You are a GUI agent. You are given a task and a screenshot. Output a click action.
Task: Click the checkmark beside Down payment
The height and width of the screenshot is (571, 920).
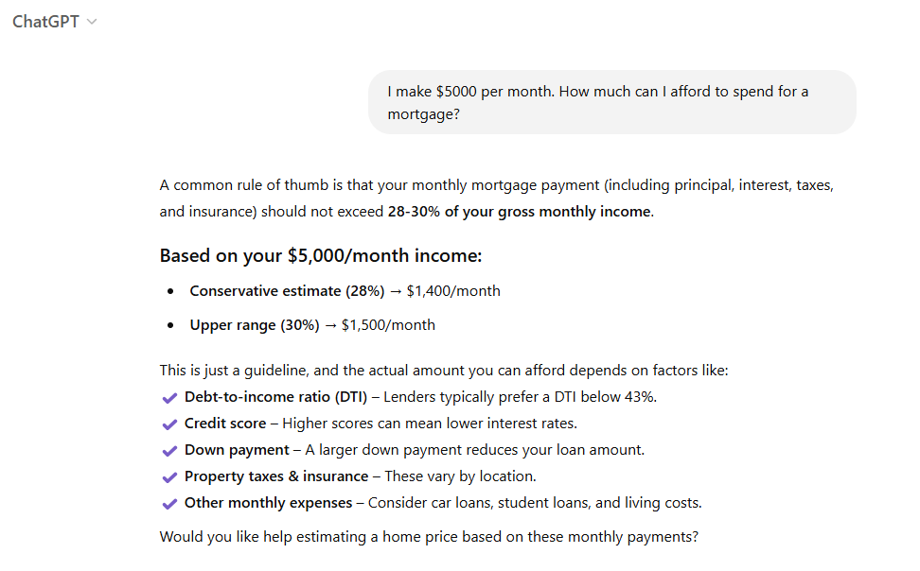169,451
